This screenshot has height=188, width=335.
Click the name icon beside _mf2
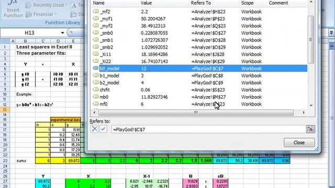pyautogui.click(x=95, y=11)
